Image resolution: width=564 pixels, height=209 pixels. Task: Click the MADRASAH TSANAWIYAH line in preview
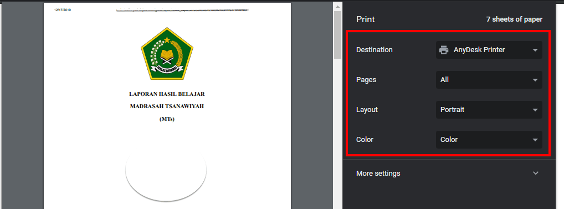tap(167, 106)
